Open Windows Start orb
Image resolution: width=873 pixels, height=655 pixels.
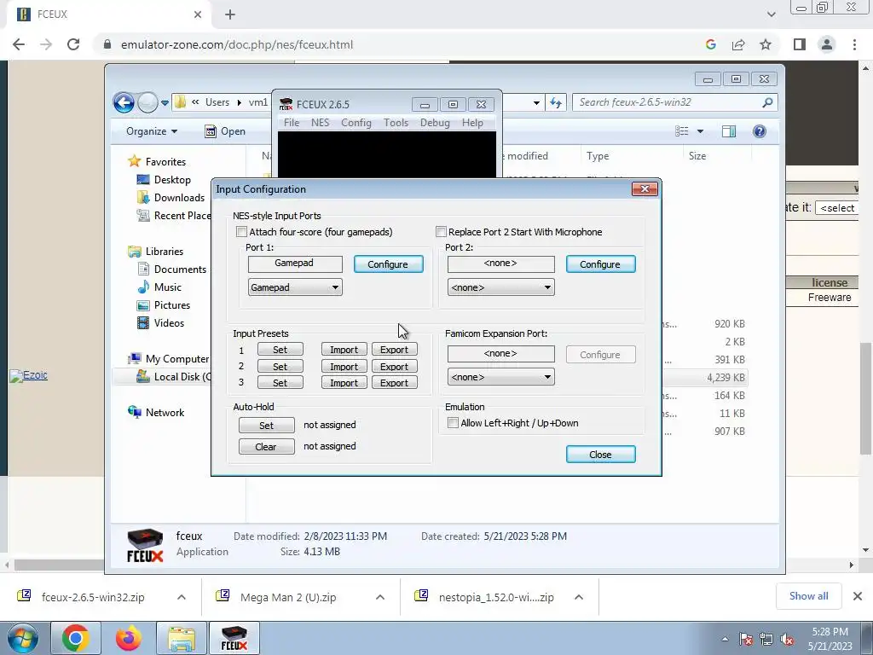point(23,638)
